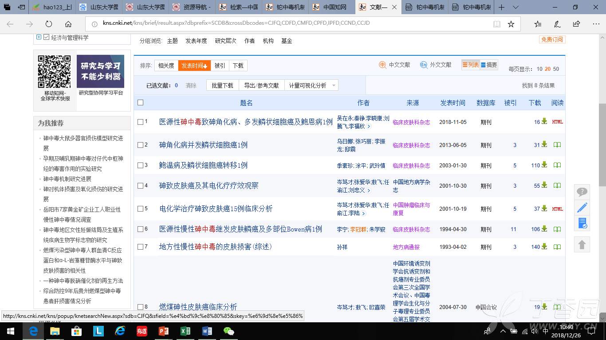Image resolution: width=606 pixels, height=340 pixels.
Task: Open the 计量可视化分析 dropdown
Action: pos(311,85)
